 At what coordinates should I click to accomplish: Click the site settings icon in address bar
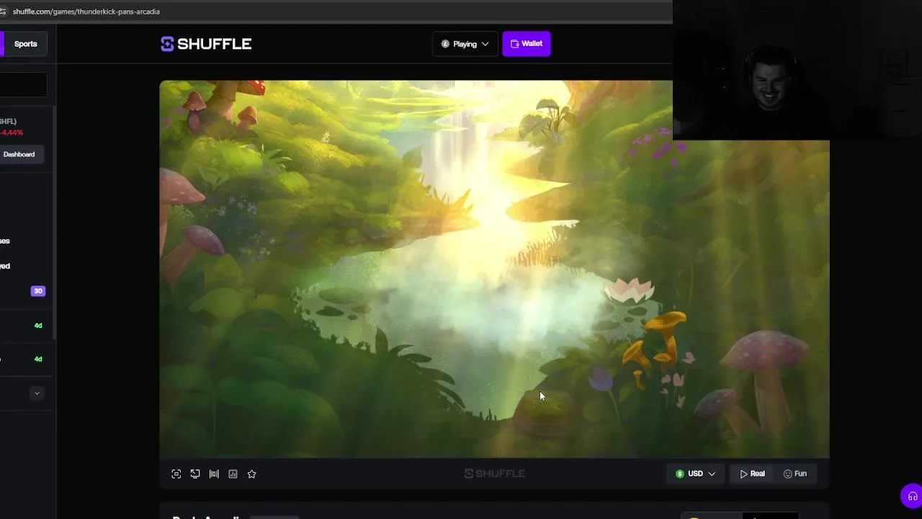coord(3,12)
